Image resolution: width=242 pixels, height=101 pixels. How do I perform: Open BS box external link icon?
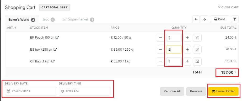[x=55, y=49]
